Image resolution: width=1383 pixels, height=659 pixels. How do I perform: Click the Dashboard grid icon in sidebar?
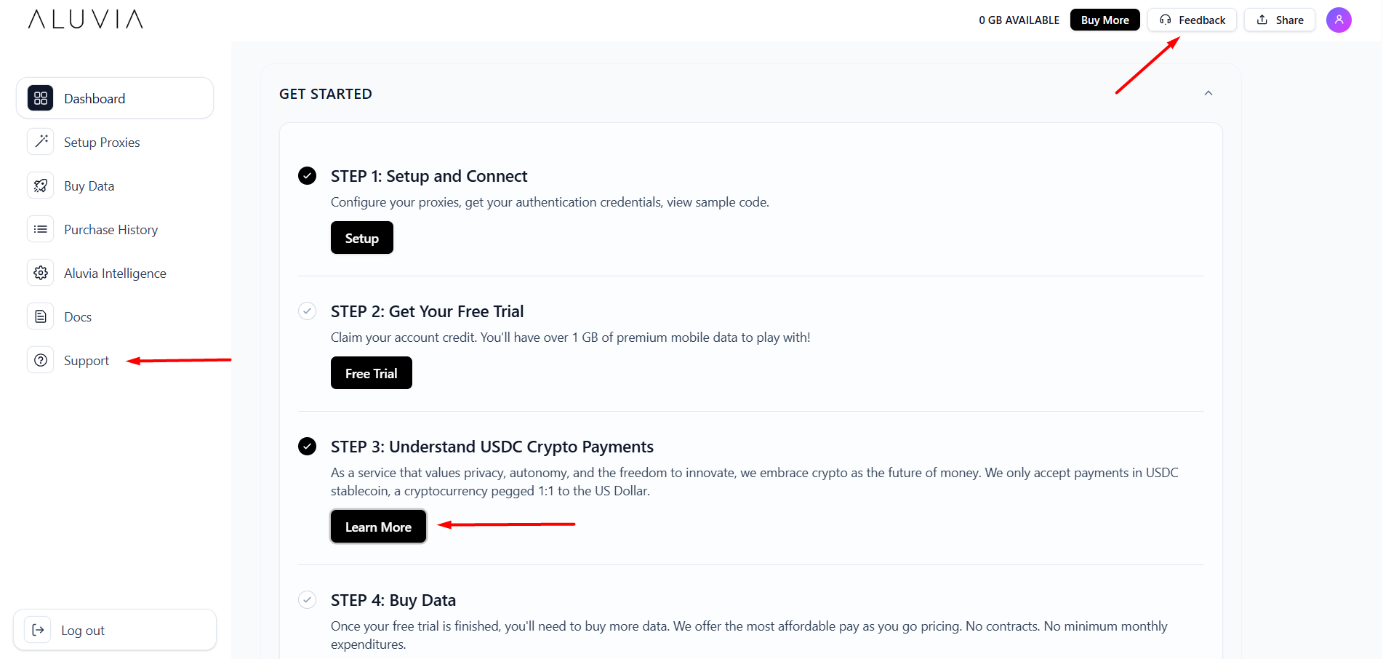(x=41, y=98)
